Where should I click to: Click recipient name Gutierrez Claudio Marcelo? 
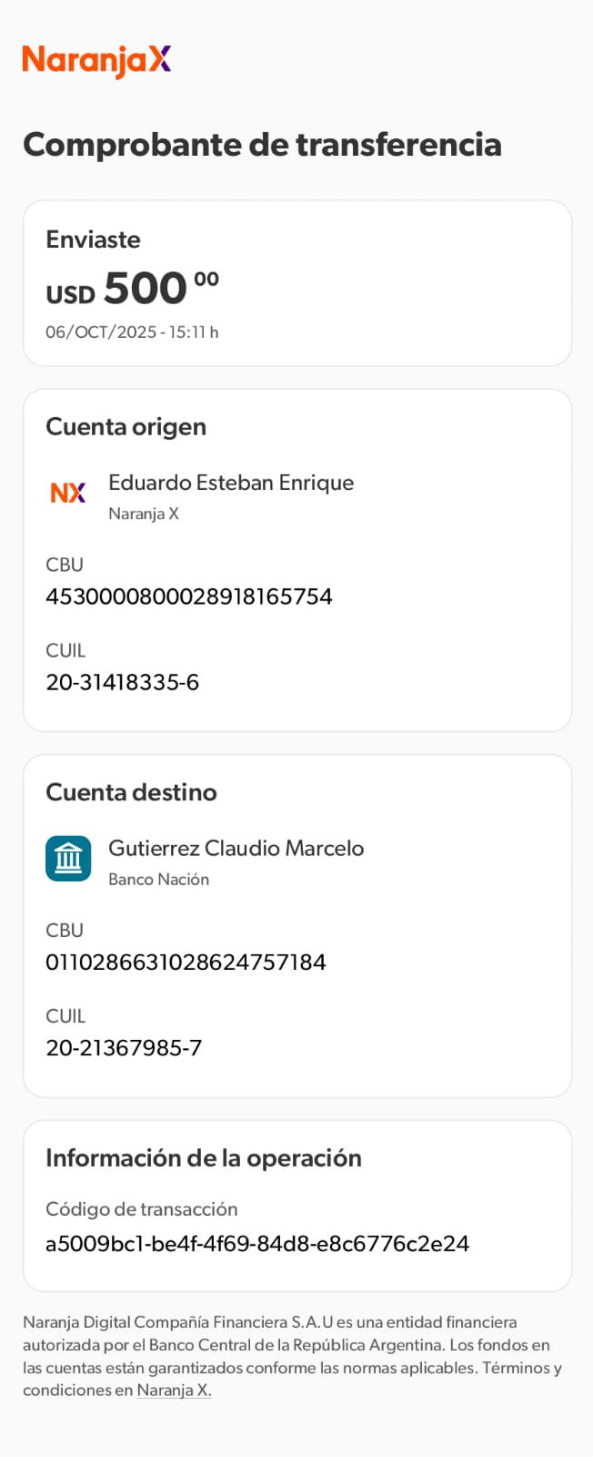[236, 848]
